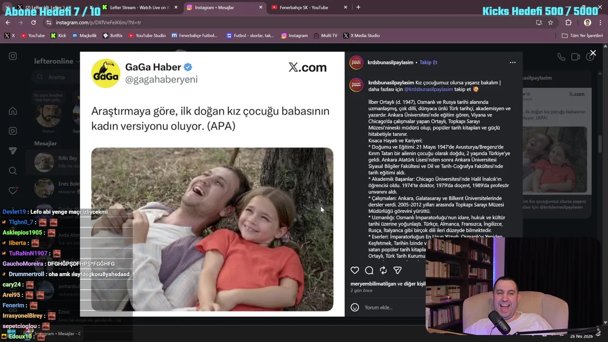Open the Maçkolik bookmark
The width and height of the screenshot is (608, 342).
tap(84, 36)
